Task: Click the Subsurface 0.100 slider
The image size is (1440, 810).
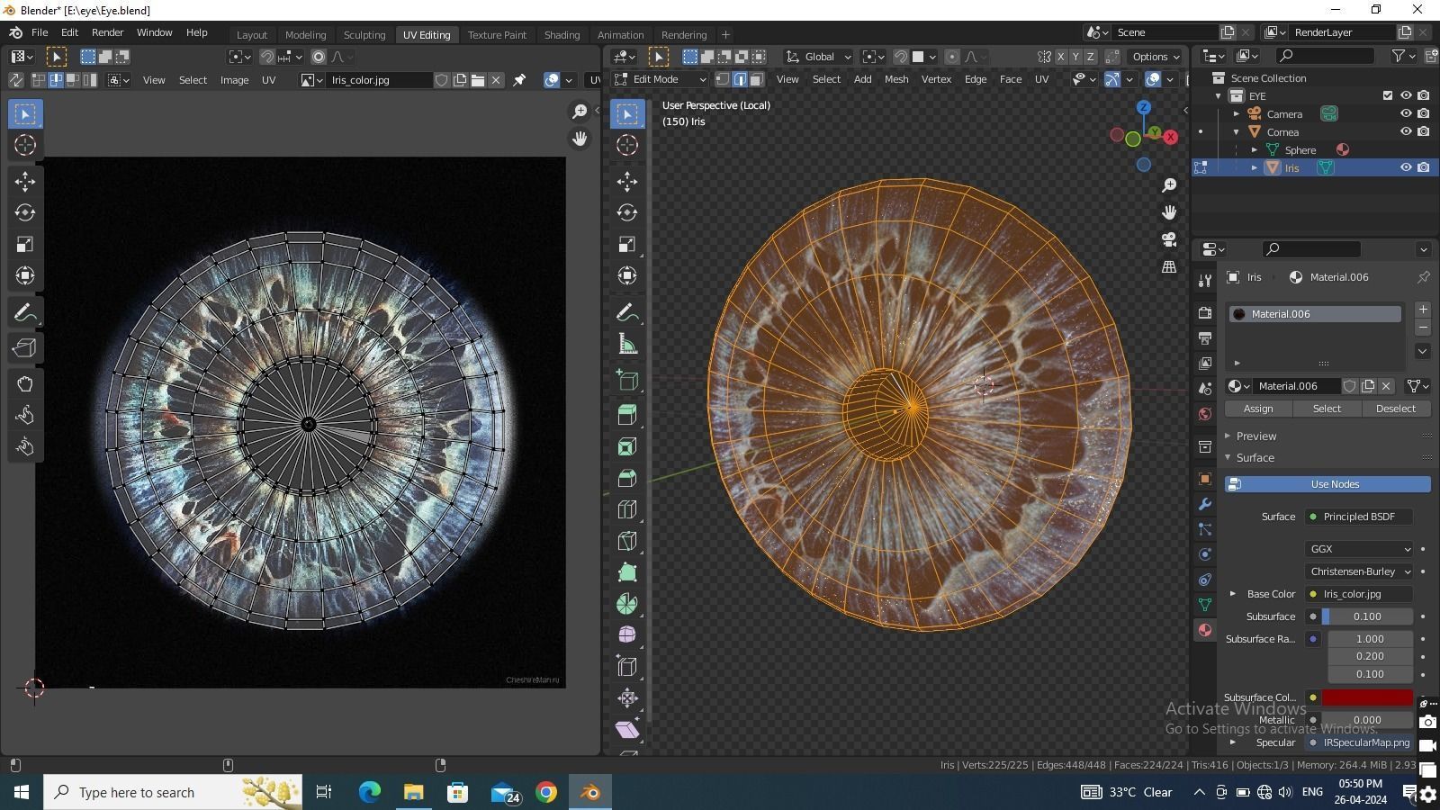Action: pos(1367,616)
